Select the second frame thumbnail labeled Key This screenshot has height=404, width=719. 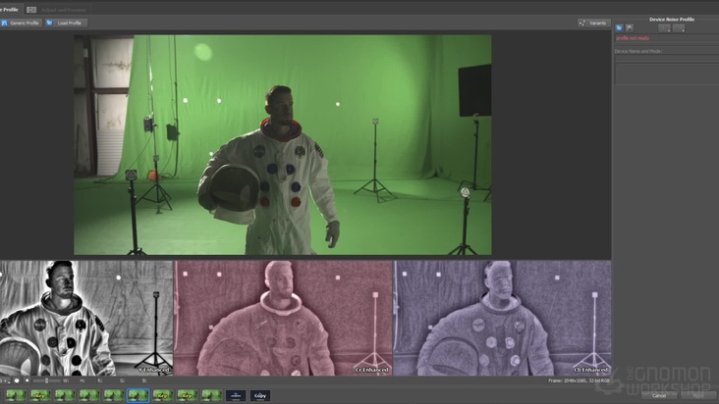tap(40, 395)
